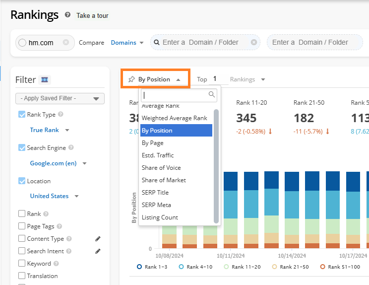Select Estd. Traffic menu option
The height and width of the screenshot is (285, 369).
(158, 155)
